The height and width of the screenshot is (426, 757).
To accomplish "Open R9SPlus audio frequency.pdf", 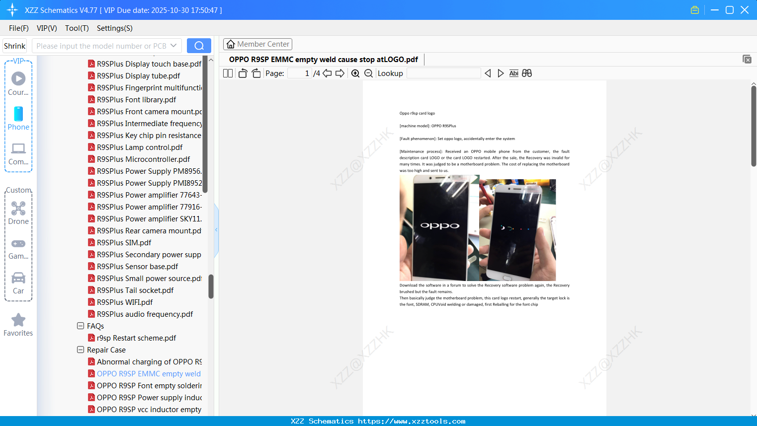I will coord(145,314).
